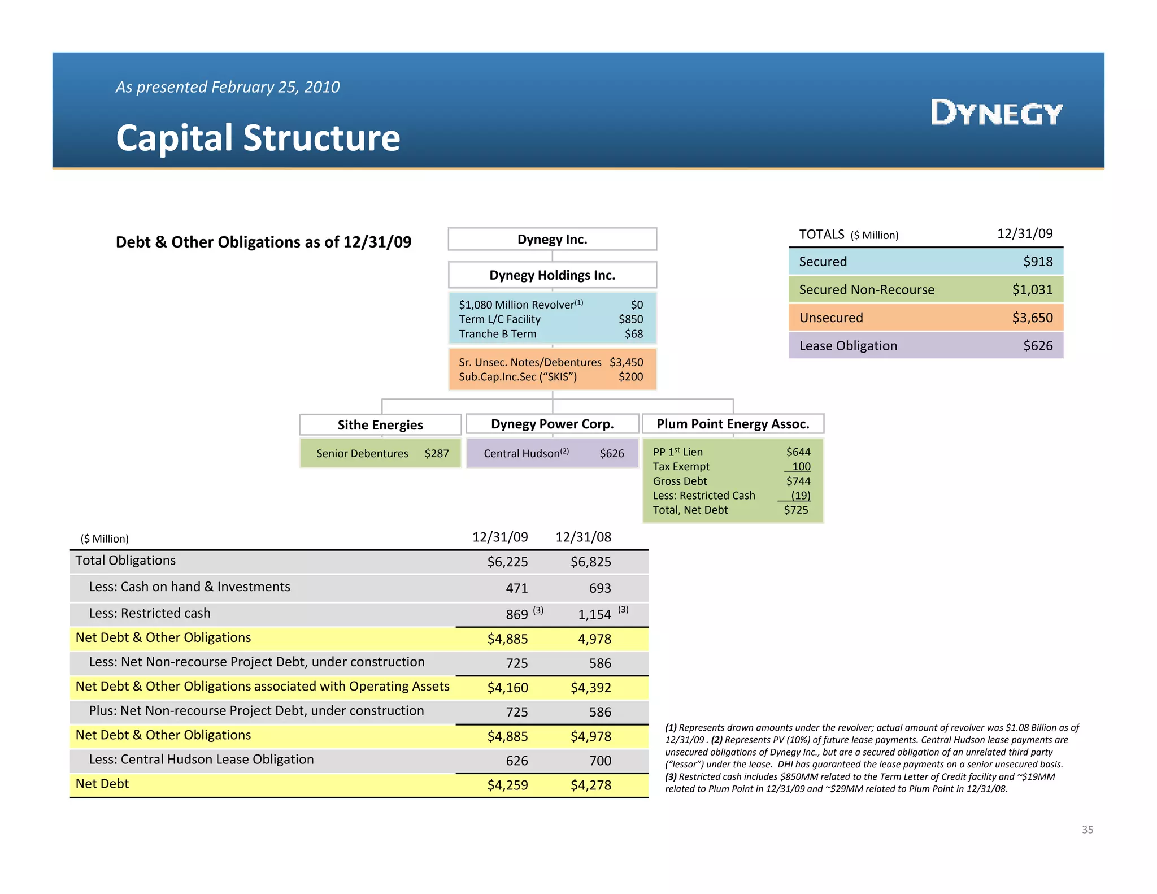Click the Capital Structure title
Screen dimensions: 1157x894
click(258, 138)
